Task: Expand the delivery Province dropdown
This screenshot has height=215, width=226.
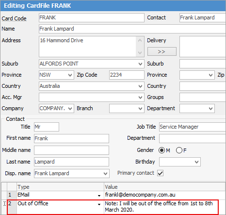Action: 210,75
